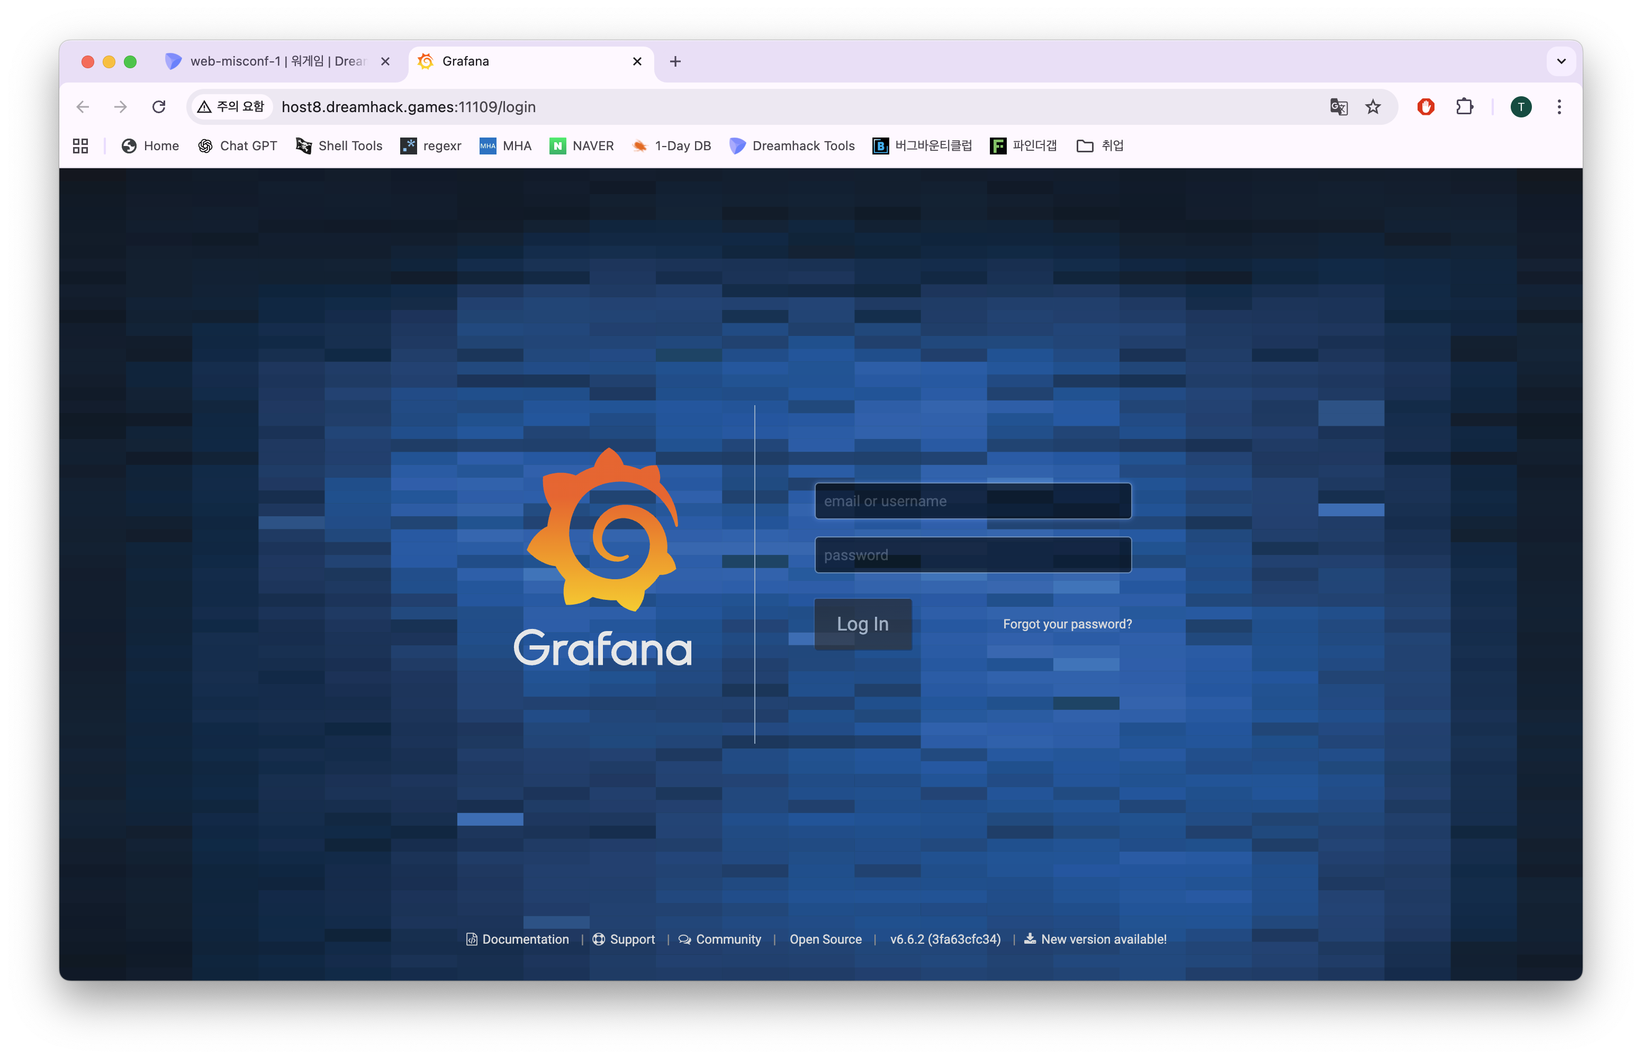Image resolution: width=1642 pixels, height=1059 pixels.
Task: Click the Forgot your password link
Action: coord(1067,624)
